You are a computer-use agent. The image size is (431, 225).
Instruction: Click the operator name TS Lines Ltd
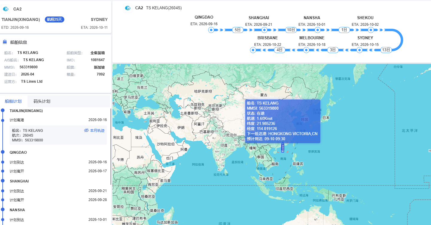[32, 81]
